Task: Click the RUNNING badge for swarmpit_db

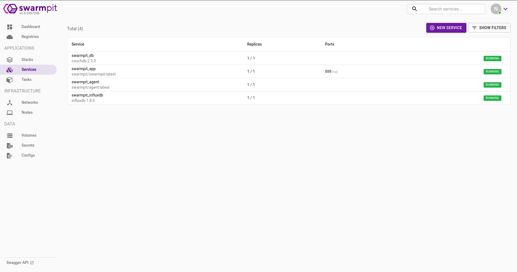Action: (492, 58)
